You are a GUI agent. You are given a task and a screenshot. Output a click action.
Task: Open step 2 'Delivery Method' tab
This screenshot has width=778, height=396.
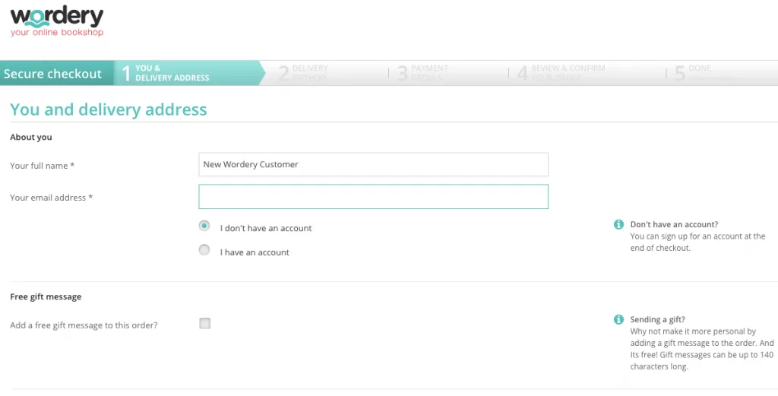[304, 73]
